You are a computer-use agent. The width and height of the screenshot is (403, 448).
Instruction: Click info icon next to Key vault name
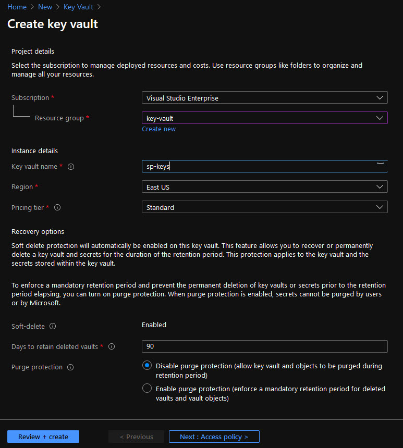pos(71,167)
